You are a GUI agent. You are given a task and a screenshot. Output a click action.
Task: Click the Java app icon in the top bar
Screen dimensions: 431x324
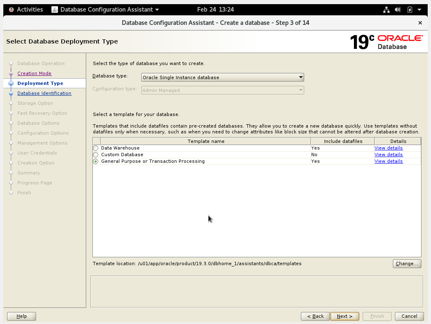point(55,10)
